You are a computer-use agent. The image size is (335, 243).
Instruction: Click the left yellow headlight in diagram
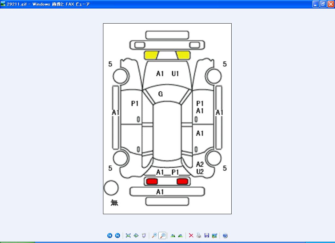pyautogui.click(x=151, y=55)
